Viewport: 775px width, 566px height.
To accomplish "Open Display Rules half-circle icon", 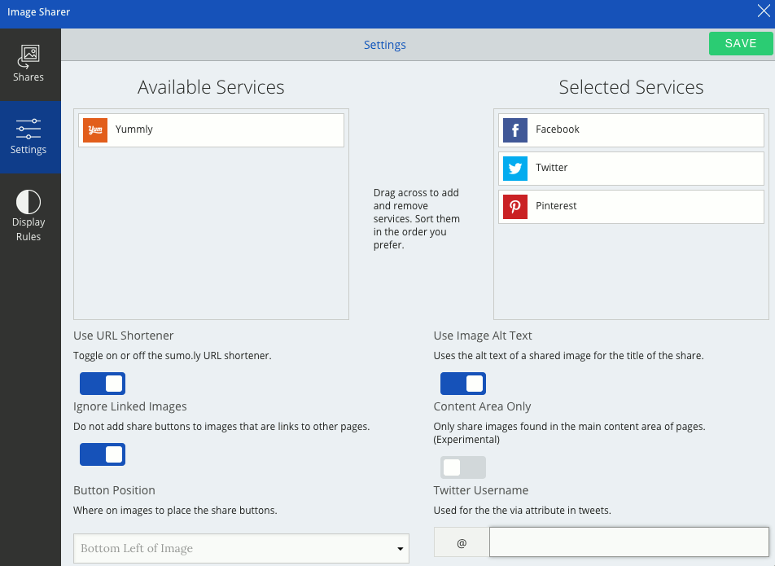I will 28,202.
